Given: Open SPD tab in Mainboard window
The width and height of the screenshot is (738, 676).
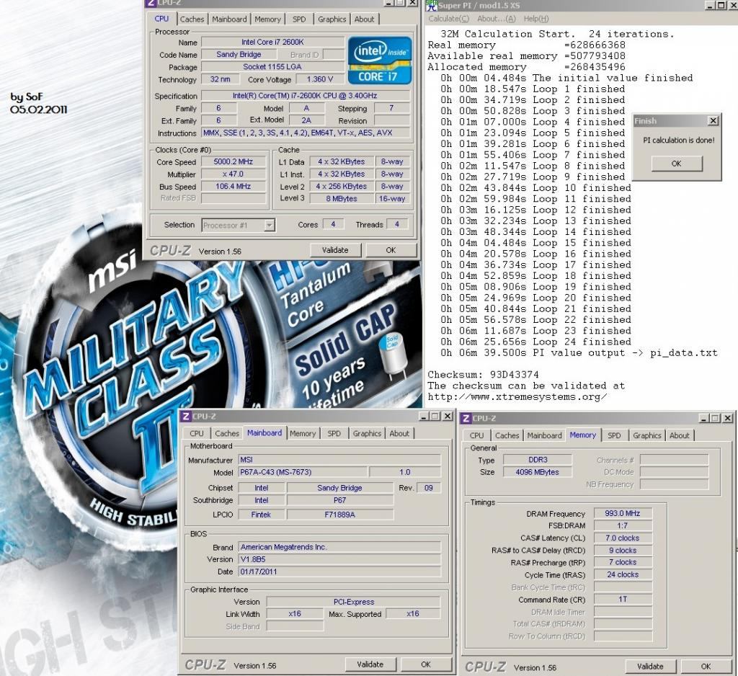Looking at the screenshot, I should (x=334, y=434).
